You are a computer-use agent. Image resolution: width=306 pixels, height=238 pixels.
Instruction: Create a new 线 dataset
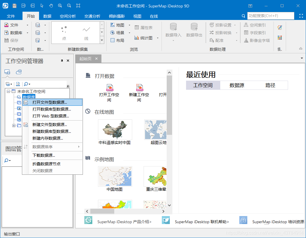click(86, 33)
